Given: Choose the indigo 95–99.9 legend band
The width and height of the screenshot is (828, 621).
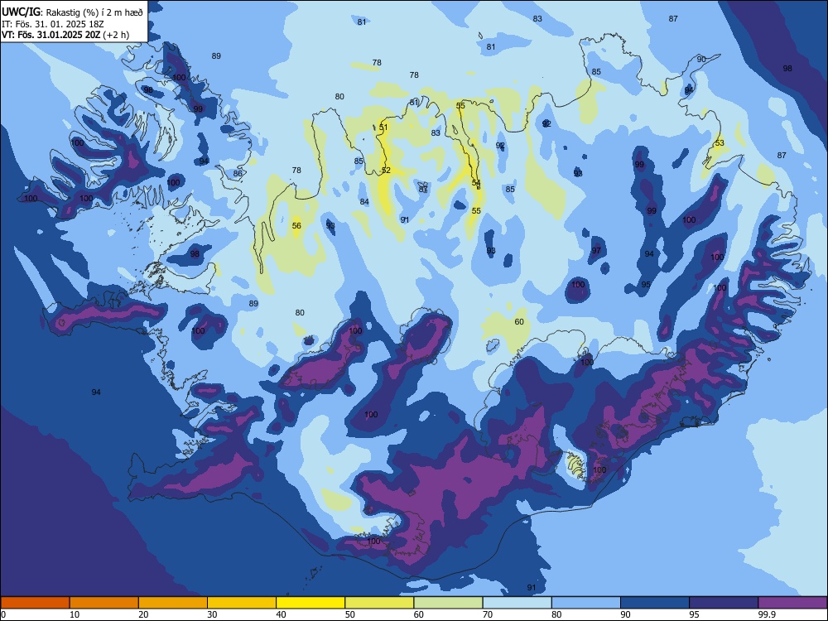Looking at the screenshot, I should coord(724,603).
